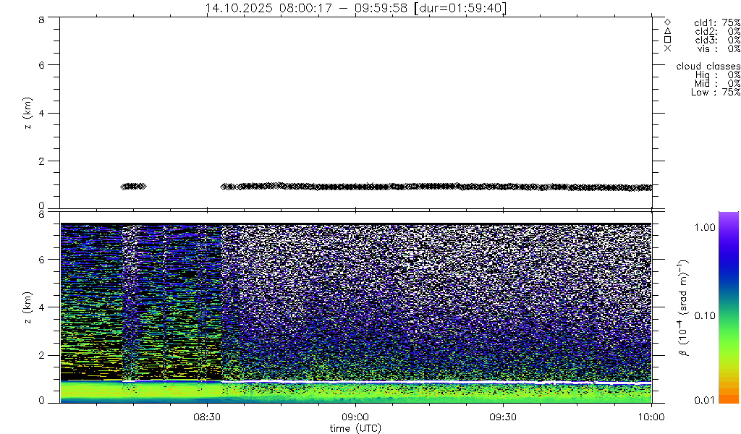Click the Low: 75% cloud class entry
This screenshot has height=434, width=741.
(x=717, y=92)
